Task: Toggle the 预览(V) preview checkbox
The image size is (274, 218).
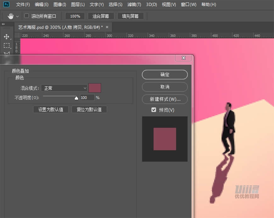Action: click(x=154, y=110)
